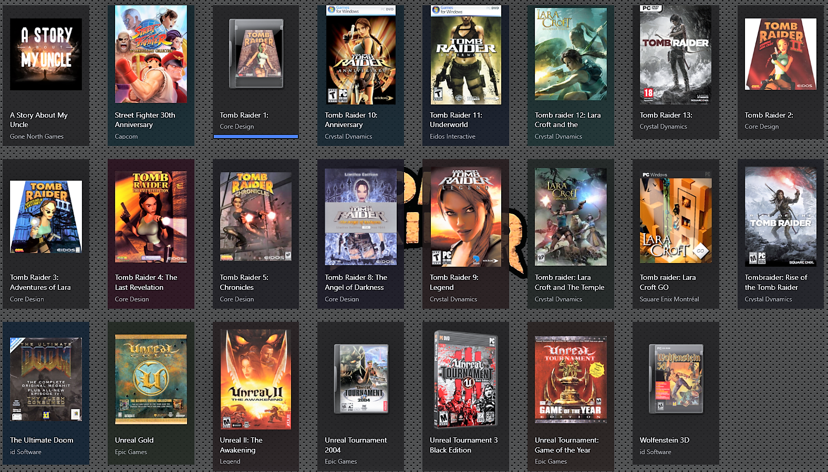
Task: Click 'The Ultimate Doom' title text
Action: 42,440
